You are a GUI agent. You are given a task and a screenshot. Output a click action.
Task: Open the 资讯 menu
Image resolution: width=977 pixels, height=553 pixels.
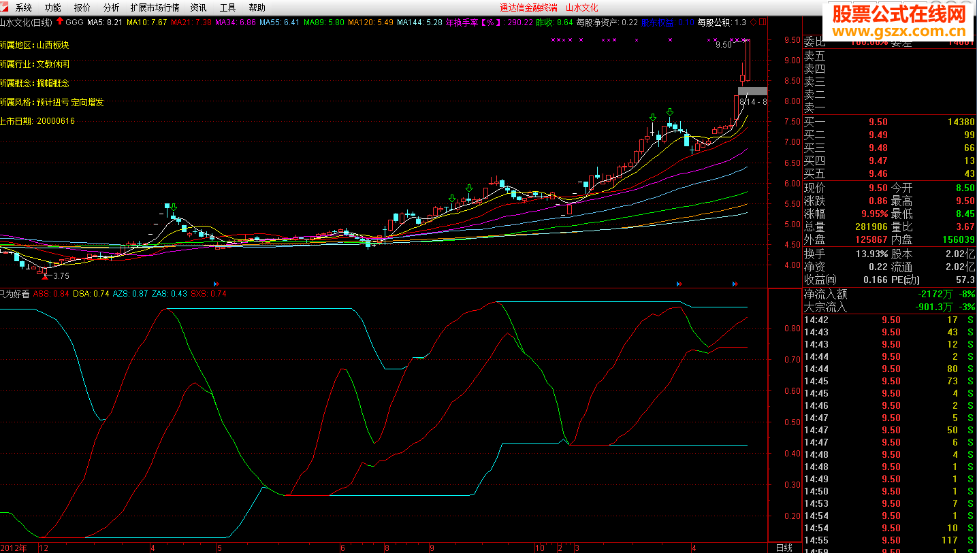point(198,7)
